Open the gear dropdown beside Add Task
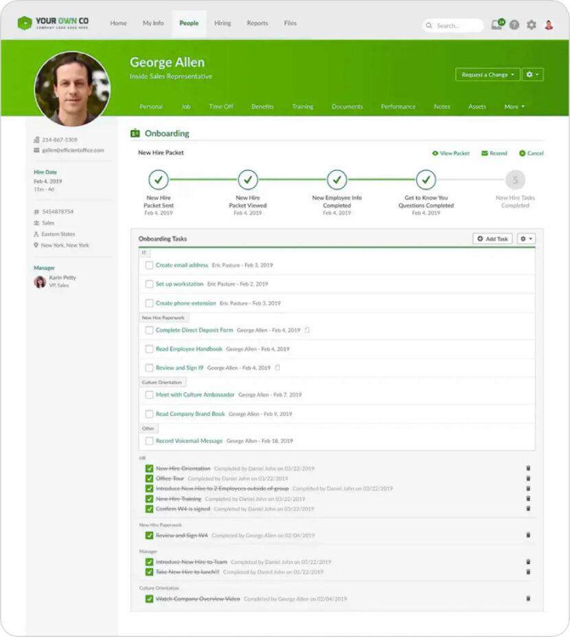The image size is (570, 637). coord(525,238)
